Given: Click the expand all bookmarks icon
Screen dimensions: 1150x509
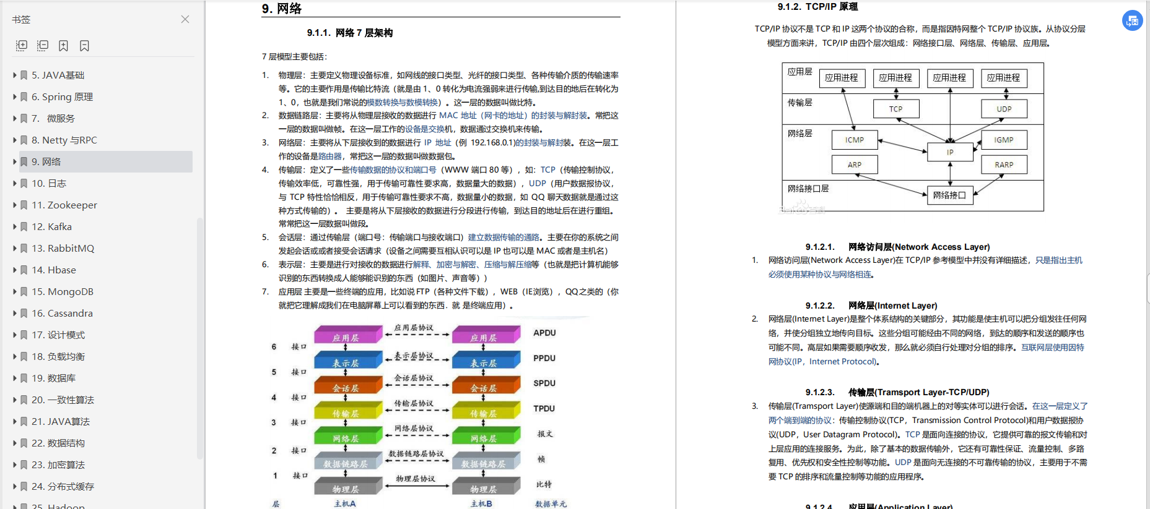Looking at the screenshot, I should [x=22, y=46].
